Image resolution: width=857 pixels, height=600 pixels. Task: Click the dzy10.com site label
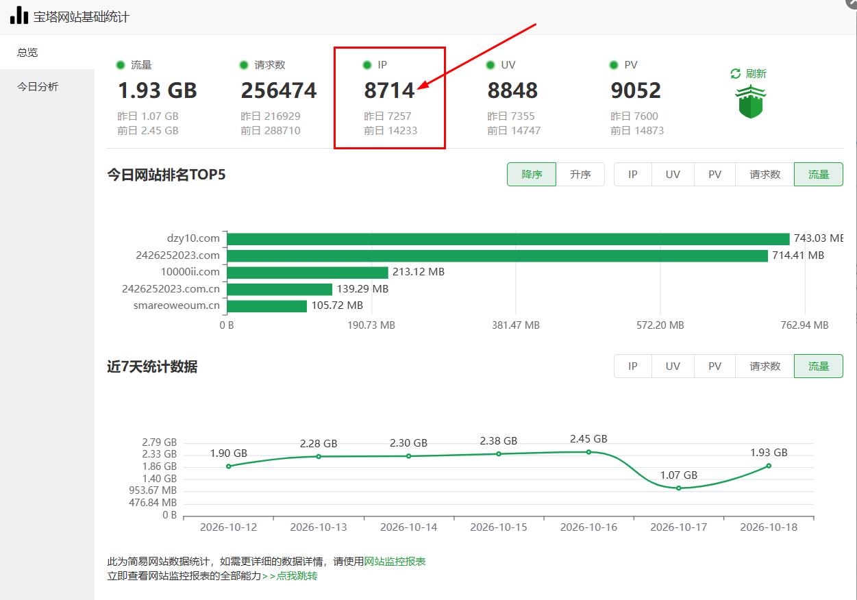click(x=193, y=238)
